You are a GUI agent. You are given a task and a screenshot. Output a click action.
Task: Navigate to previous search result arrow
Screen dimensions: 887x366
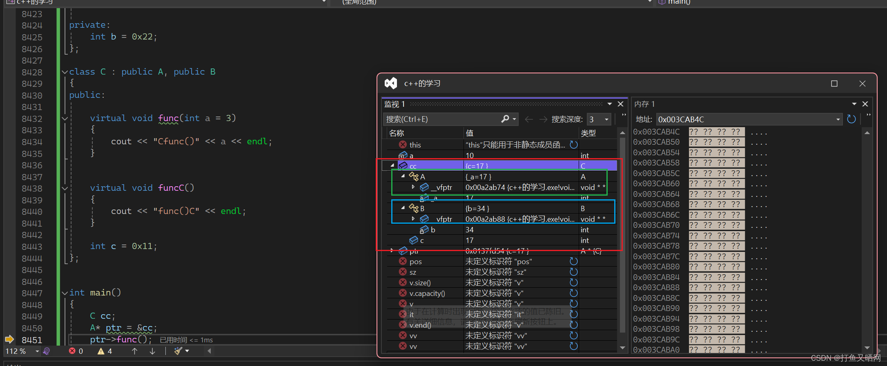(529, 119)
